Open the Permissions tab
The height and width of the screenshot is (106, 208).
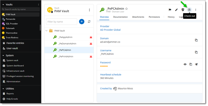point(154,17)
